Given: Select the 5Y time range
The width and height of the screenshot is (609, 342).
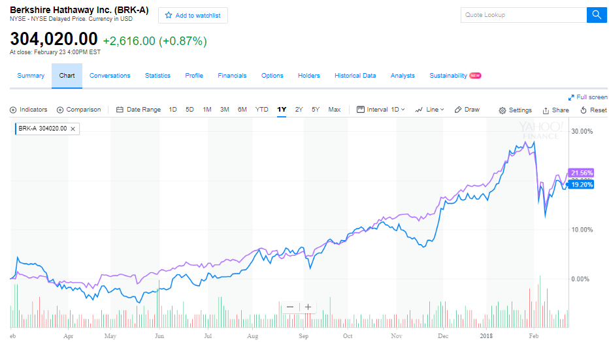Looking at the screenshot, I should (x=316, y=110).
